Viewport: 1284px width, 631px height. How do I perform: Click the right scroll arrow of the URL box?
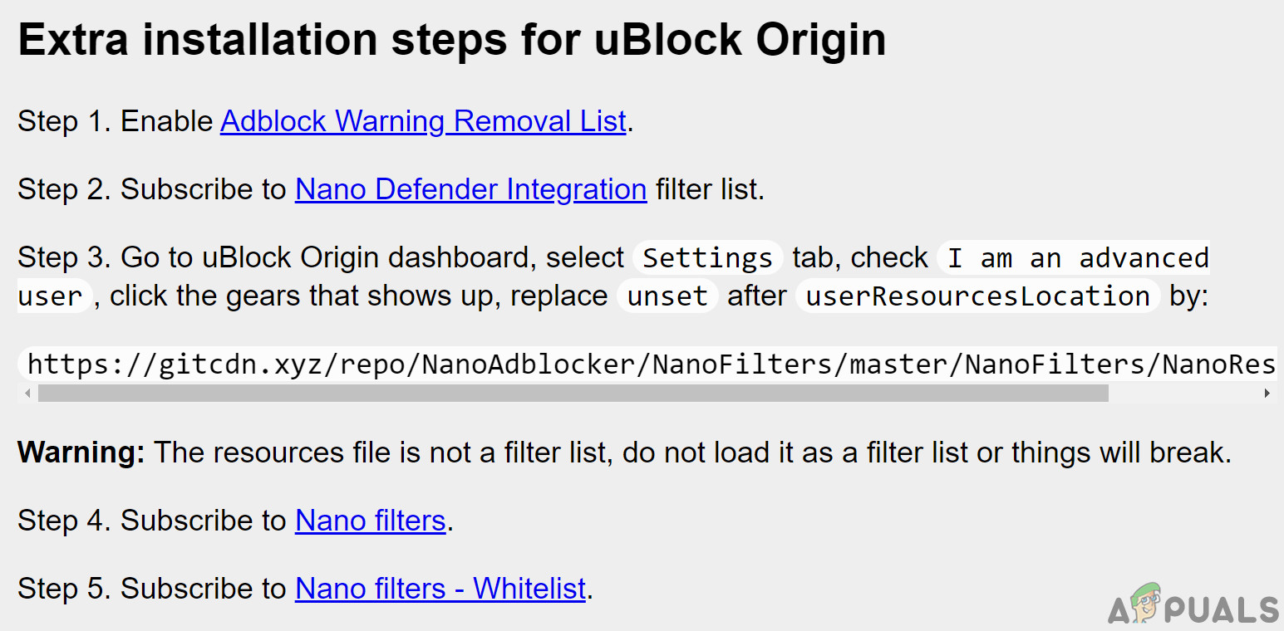(x=1267, y=393)
